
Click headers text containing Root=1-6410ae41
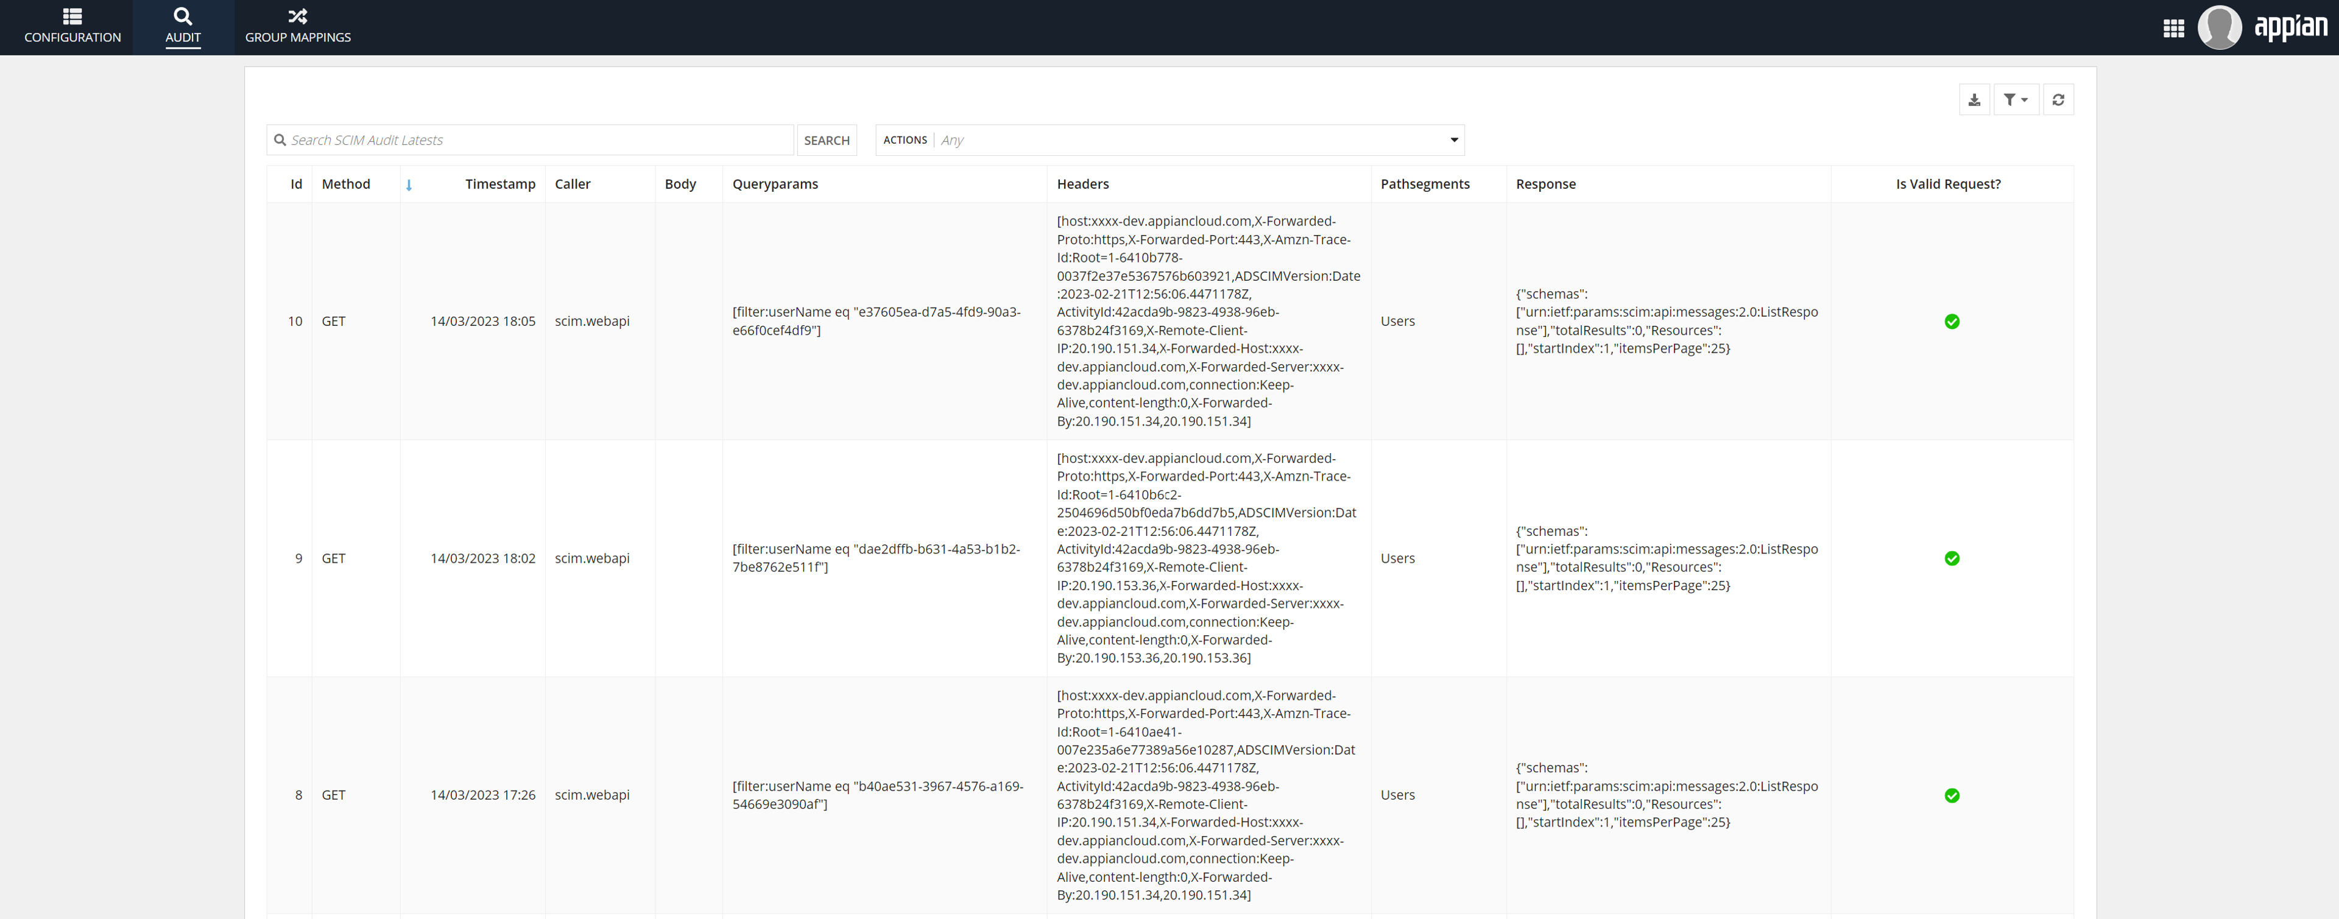pyautogui.click(x=1206, y=795)
